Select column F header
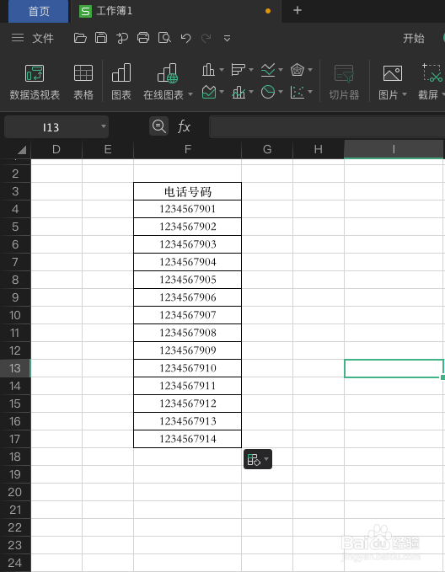 (x=187, y=149)
